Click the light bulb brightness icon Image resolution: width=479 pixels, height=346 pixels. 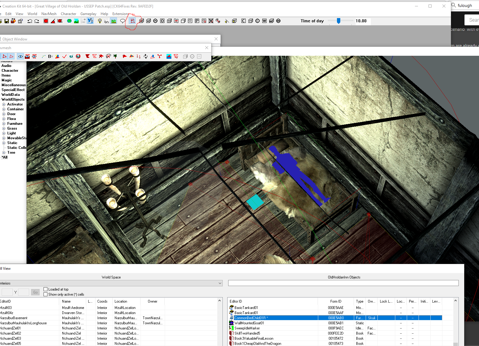tap(100, 21)
